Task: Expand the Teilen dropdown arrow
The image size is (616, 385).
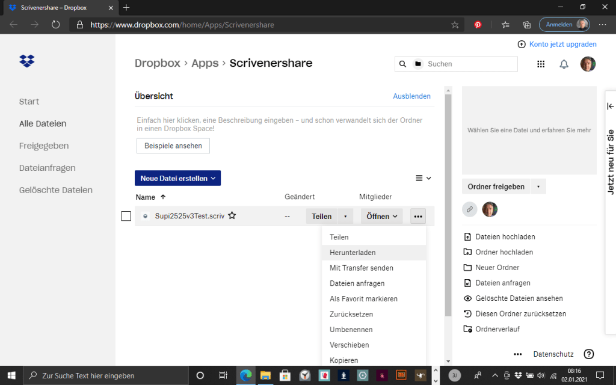Action: (x=345, y=217)
